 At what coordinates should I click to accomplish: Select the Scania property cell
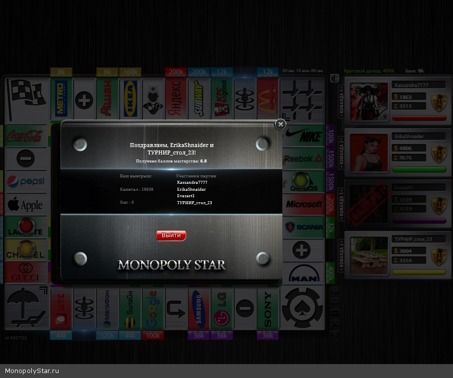point(303,227)
